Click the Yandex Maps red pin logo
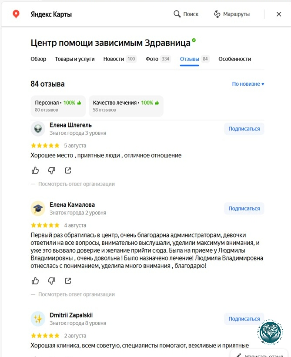 click(16, 14)
